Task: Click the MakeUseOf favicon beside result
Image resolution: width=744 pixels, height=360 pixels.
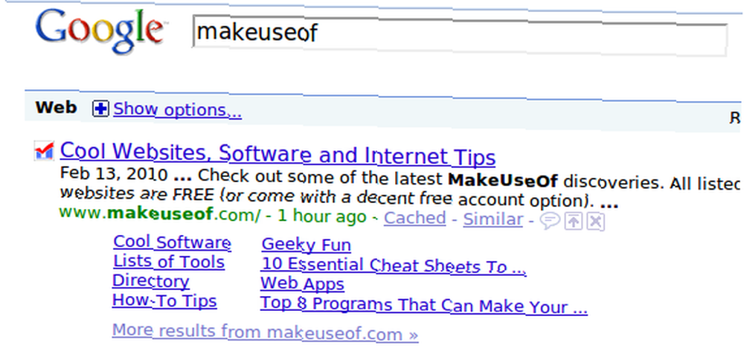Action: click(x=44, y=151)
